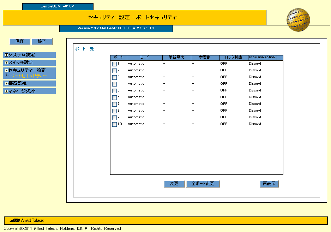Click the 学習最大 column header
The image size is (331, 232).
[176, 57]
